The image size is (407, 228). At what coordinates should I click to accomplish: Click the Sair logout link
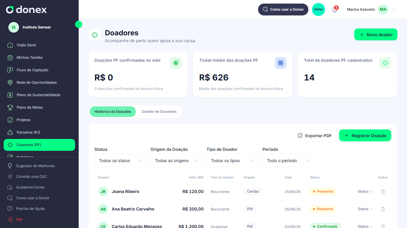point(19,219)
